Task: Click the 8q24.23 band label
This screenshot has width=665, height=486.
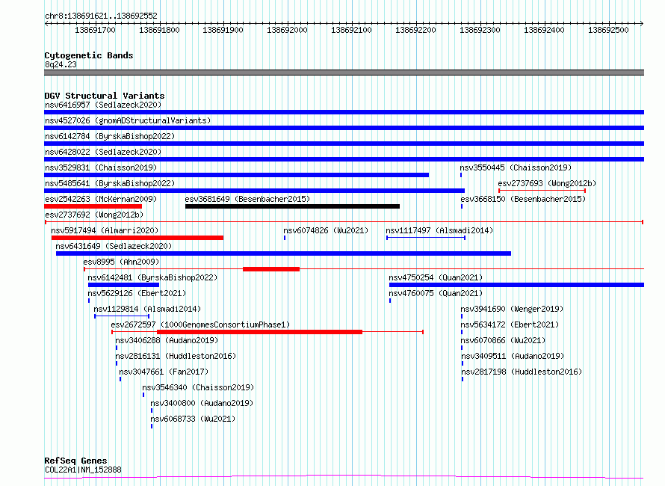Action: click(x=61, y=64)
